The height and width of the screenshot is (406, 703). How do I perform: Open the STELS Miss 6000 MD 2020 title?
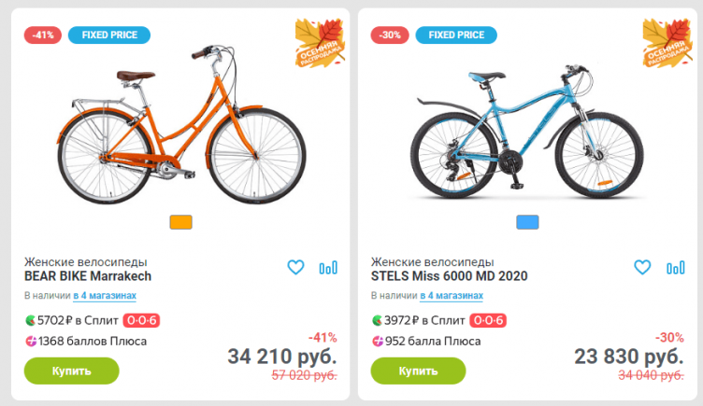(450, 276)
